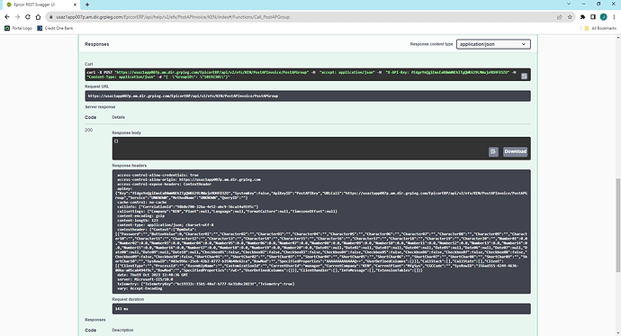The height and width of the screenshot is (336, 621).
Task: Download the response body
Action: [x=515, y=151]
